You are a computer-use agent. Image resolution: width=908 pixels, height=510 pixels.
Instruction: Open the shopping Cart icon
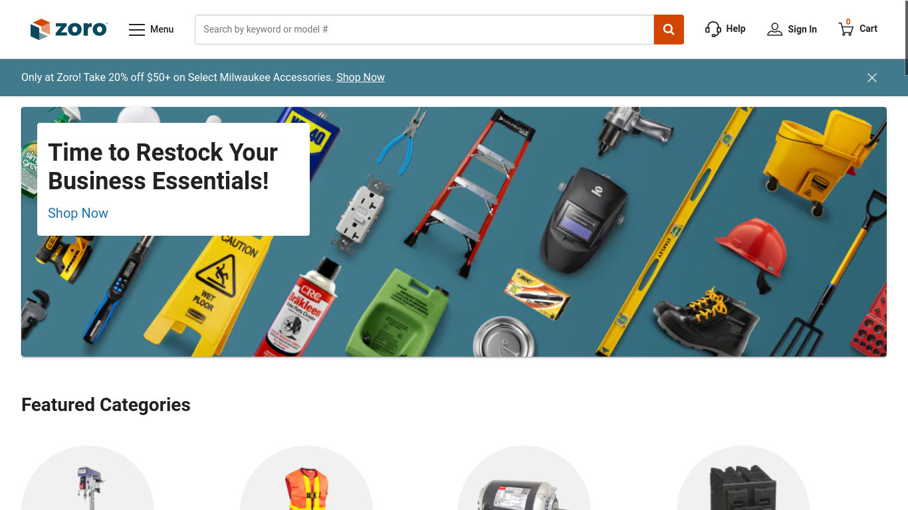[846, 29]
